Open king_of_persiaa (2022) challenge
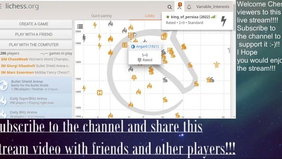282x159 pixels. click(190, 17)
